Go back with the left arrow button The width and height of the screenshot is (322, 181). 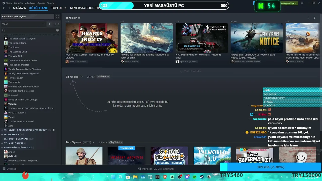pyautogui.click(x=4, y=8)
